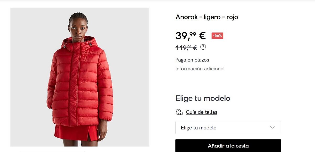Screen dimensions: 315x152
Task: Click the tape measure icon
Action: click(179, 112)
